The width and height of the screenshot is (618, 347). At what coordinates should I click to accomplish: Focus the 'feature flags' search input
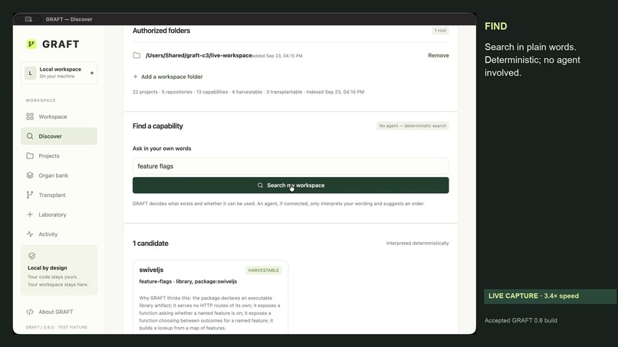[x=291, y=166]
